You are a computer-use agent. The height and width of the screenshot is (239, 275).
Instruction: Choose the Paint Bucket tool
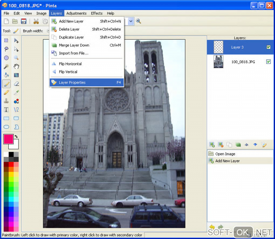pyautogui.click(x=6, y=75)
